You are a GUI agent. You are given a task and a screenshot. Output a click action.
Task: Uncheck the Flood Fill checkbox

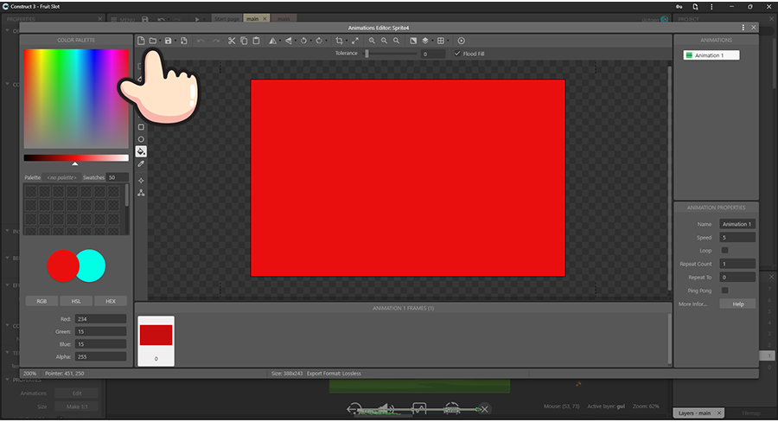tap(457, 54)
